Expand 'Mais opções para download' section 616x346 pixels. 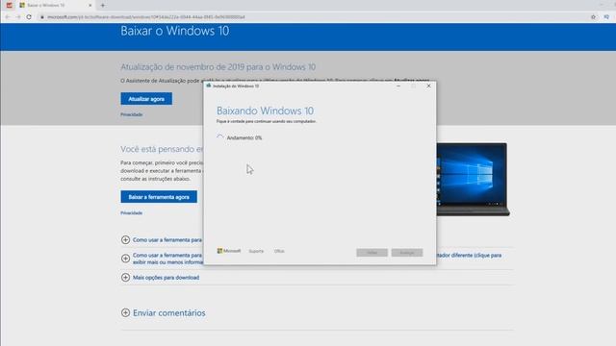[x=161, y=278]
